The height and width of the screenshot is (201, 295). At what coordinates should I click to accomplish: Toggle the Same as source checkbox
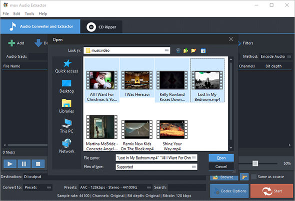(253, 177)
